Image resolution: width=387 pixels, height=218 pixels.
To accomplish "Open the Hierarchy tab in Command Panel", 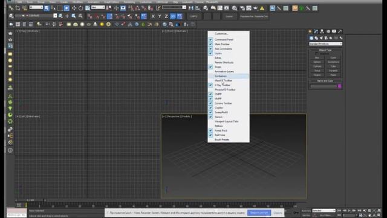I will click(322, 31).
